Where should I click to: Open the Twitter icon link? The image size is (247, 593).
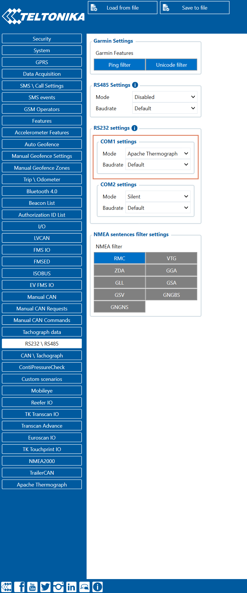pyautogui.click(x=45, y=587)
